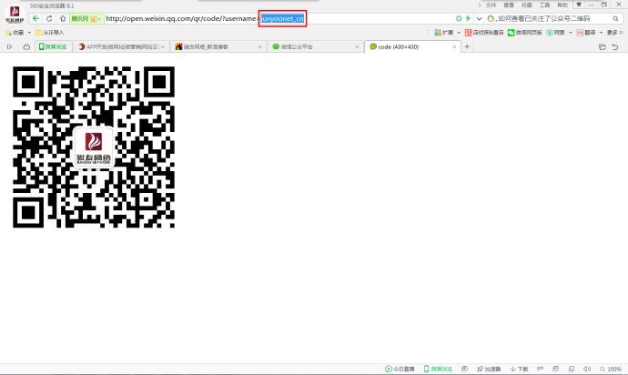Reload the page with the refresh icon

[49, 18]
